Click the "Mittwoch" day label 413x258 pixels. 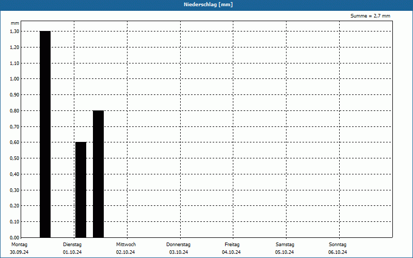point(126,245)
